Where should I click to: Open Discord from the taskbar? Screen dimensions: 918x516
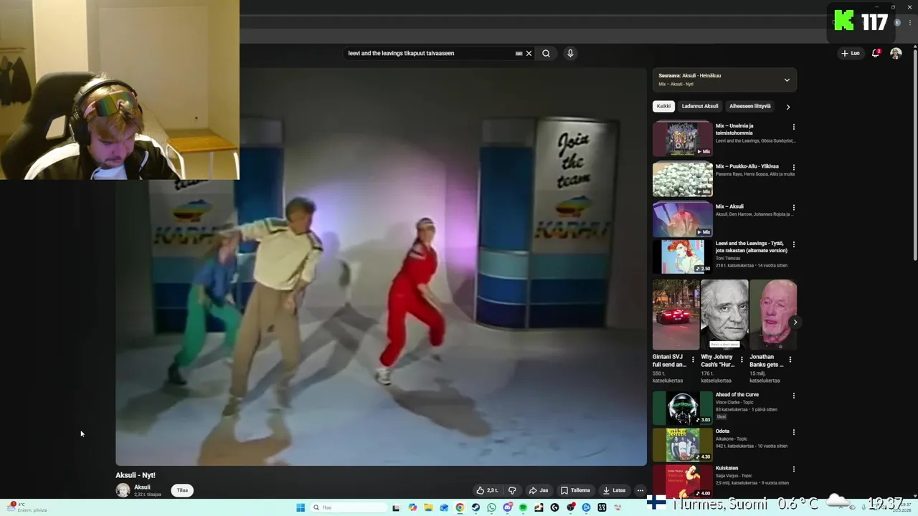coord(508,507)
